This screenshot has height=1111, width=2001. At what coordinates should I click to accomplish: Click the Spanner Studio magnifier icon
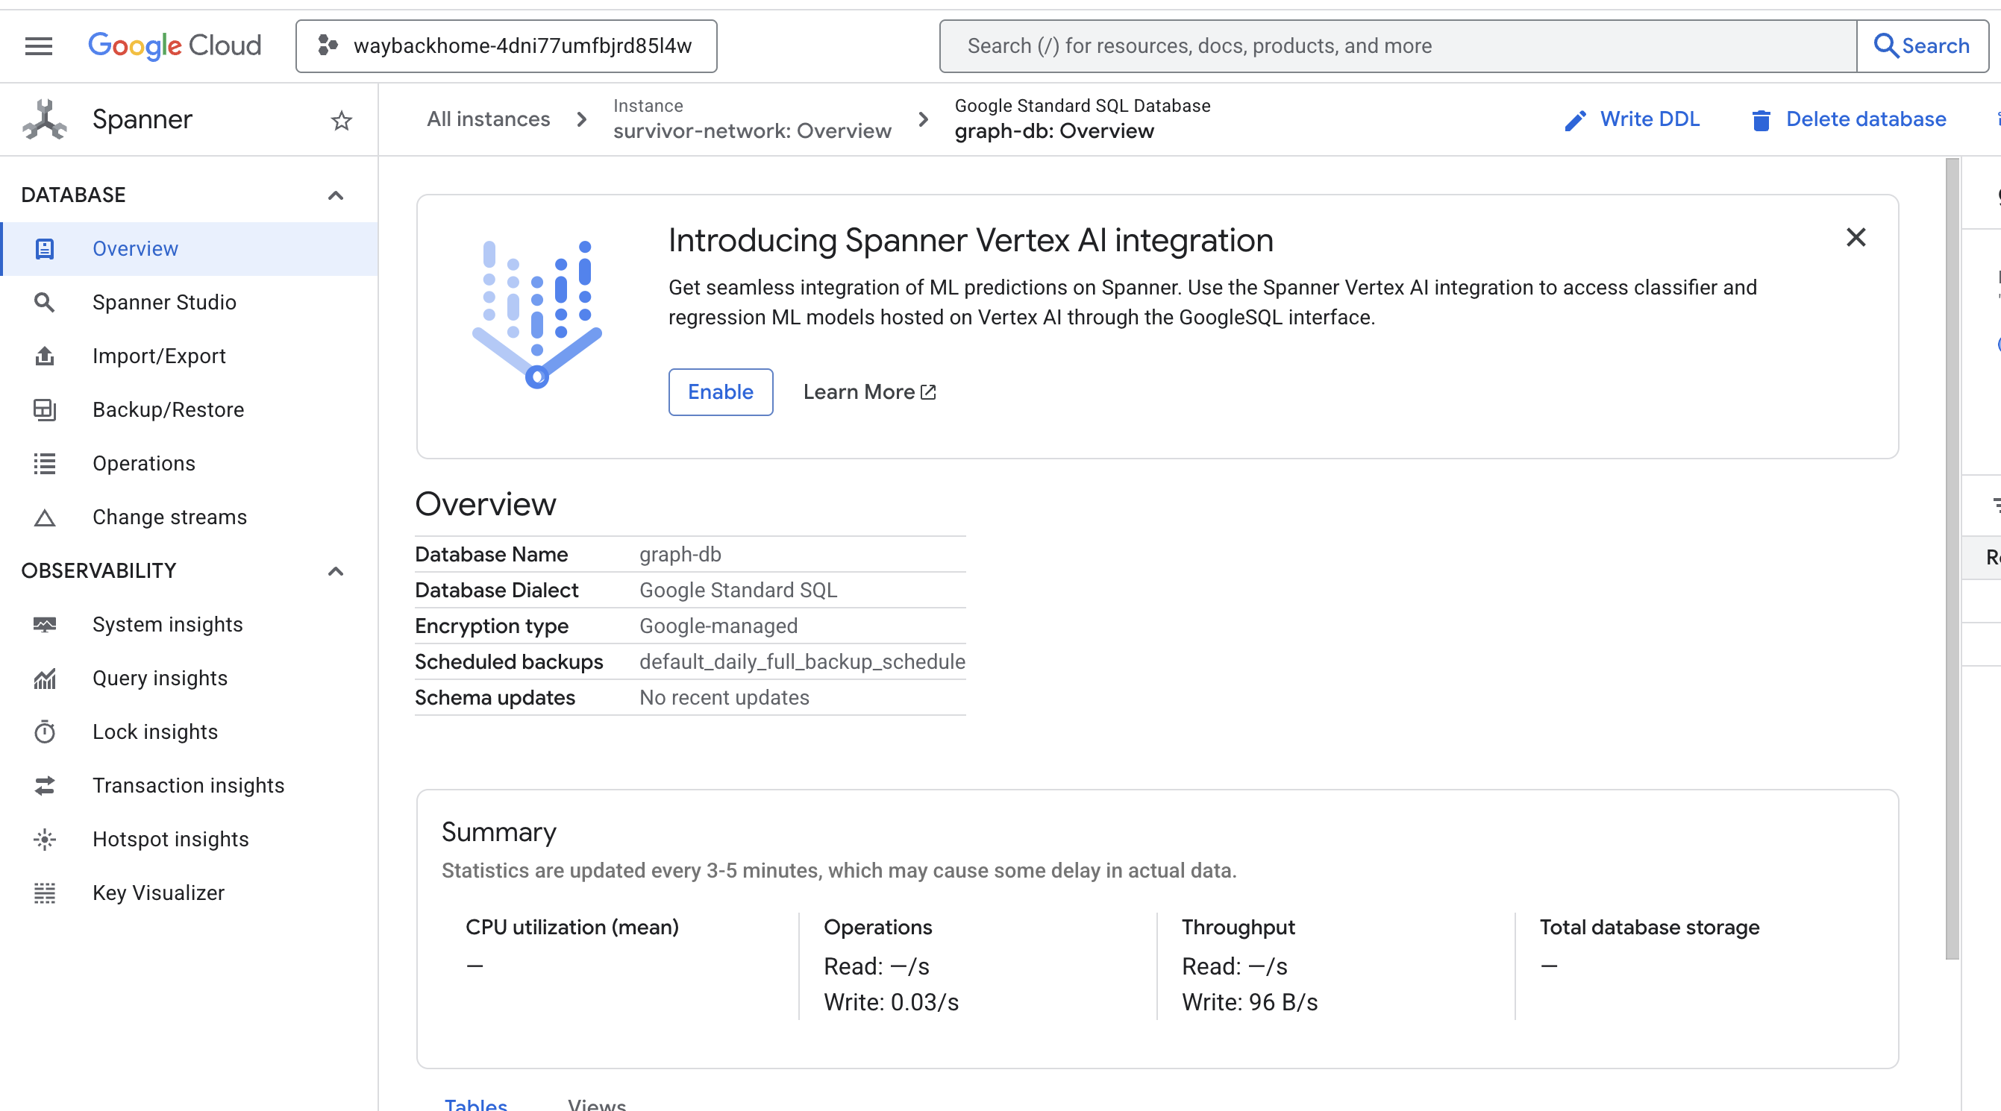tap(44, 302)
